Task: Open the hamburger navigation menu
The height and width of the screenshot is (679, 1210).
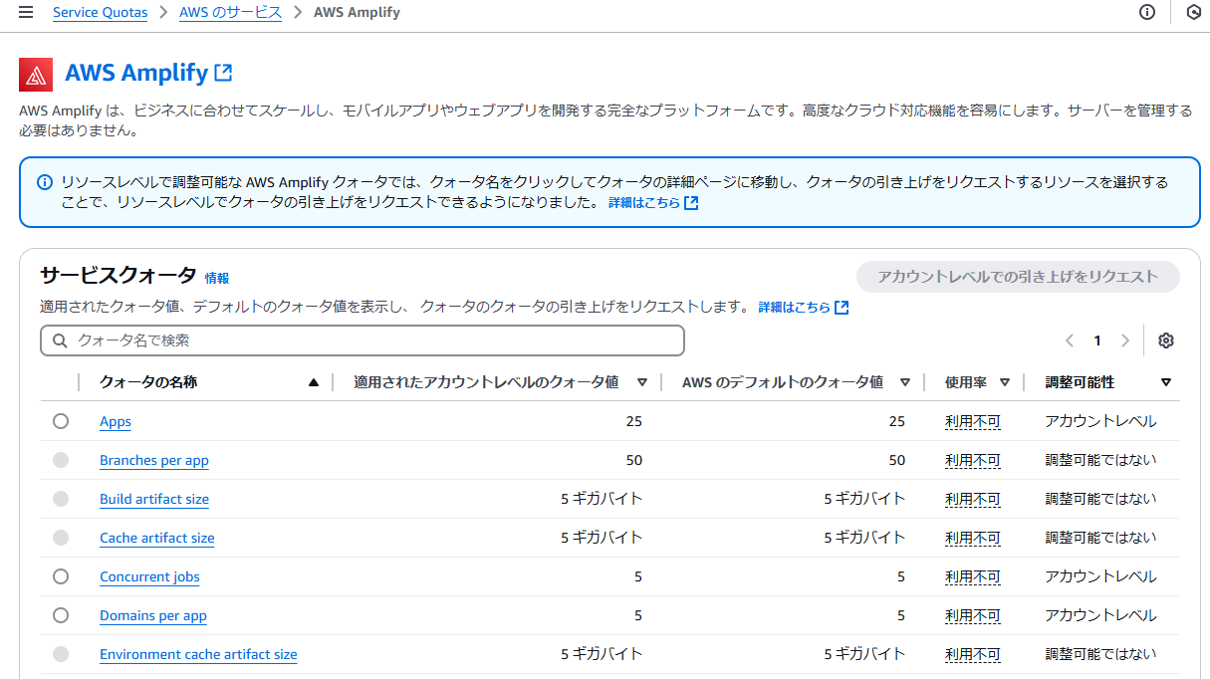Action: (x=26, y=13)
